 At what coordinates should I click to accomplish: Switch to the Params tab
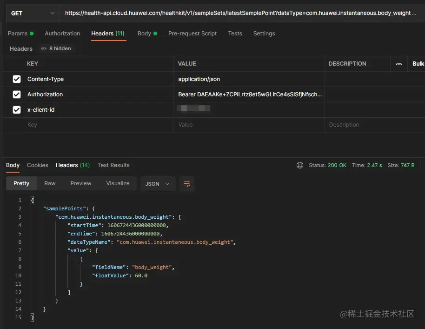coord(20,34)
